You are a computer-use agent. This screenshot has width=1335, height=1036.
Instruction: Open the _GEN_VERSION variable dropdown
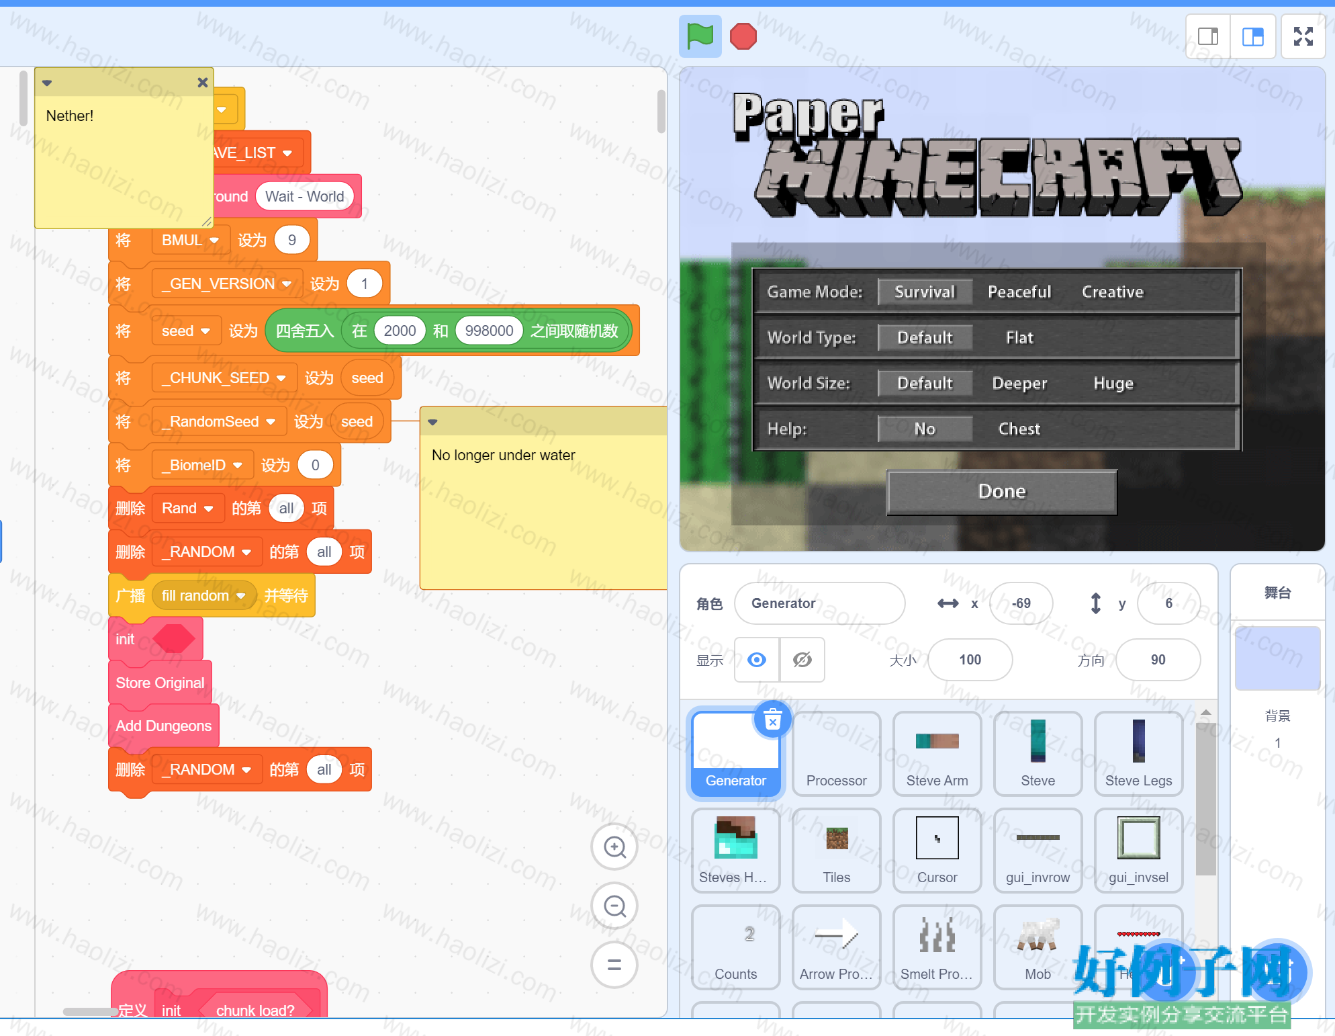click(226, 284)
